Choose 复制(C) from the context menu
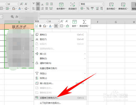 [60, 35]
